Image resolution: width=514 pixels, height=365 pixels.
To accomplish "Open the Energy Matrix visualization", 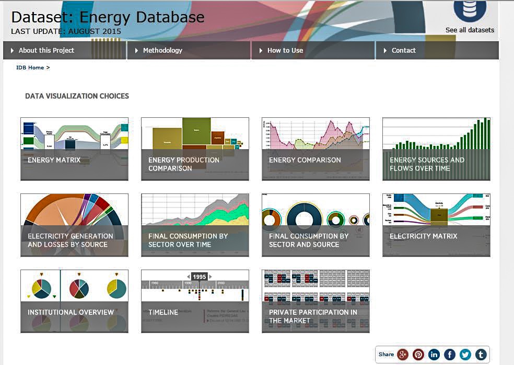I will pyautogui.click(x=74, y=148).
